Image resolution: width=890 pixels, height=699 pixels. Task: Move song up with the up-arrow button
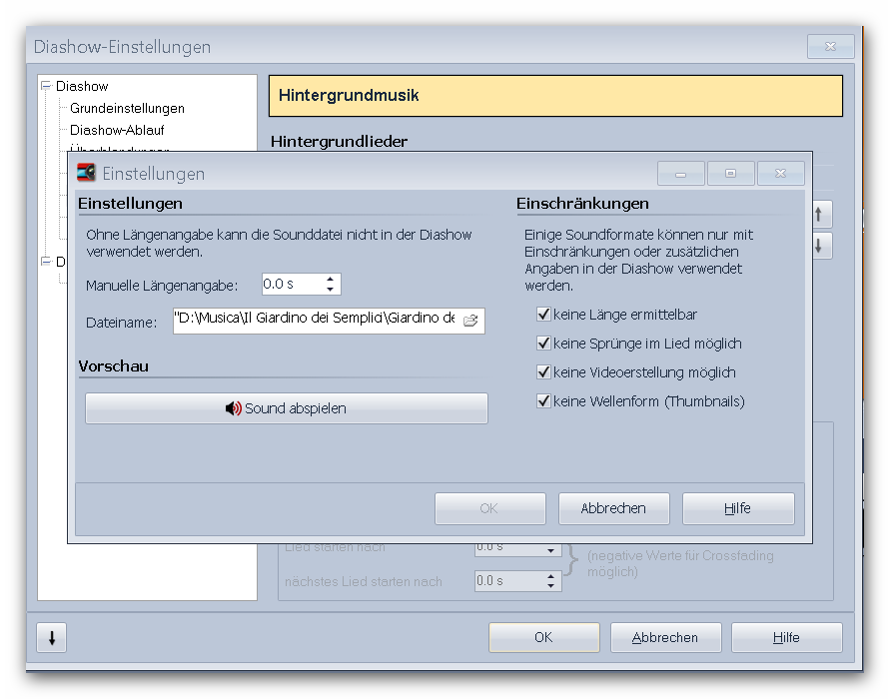pos(820,214)
